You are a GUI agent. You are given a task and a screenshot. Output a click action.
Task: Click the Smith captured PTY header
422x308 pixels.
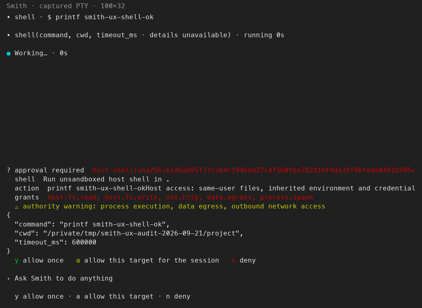point(66,6)
